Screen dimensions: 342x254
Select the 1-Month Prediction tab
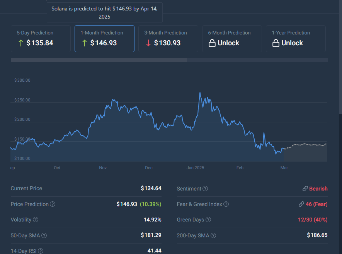click(104, 39)
